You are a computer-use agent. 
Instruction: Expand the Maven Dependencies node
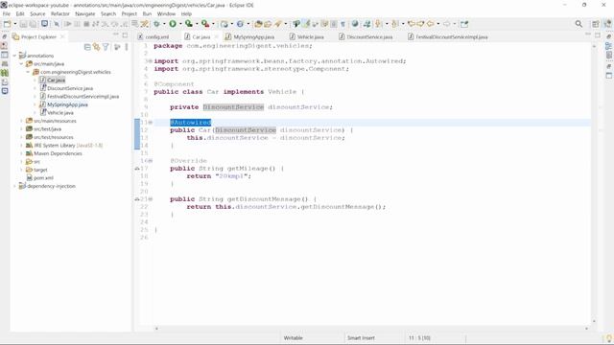(21, 153)
